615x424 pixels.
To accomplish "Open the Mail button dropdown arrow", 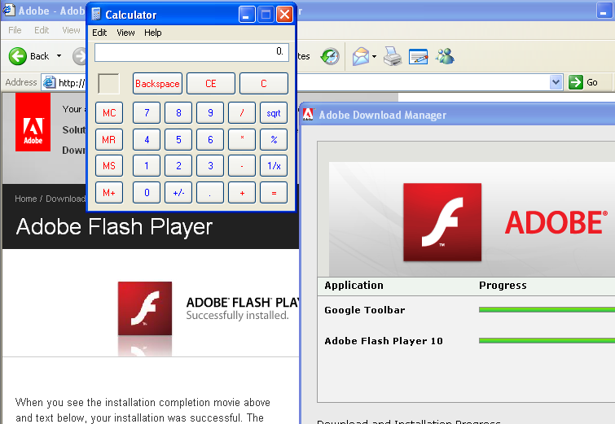I will pos(374,56).
